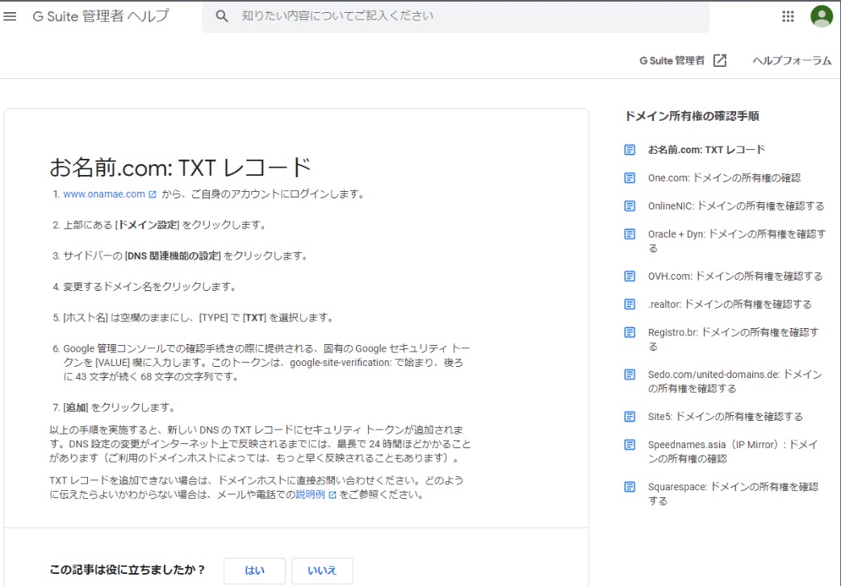
Task: Open the hamburger navigation menu
Action: click(10, 16)
